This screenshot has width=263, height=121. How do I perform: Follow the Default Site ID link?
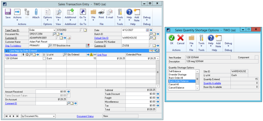[x=102, y=38]
